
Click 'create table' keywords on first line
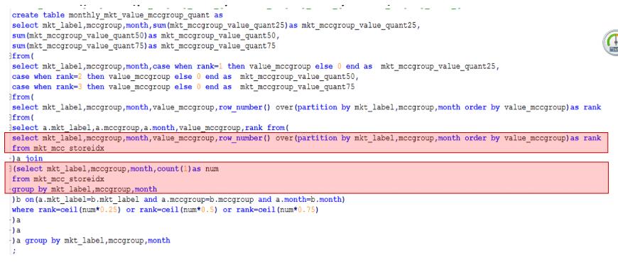38,16
